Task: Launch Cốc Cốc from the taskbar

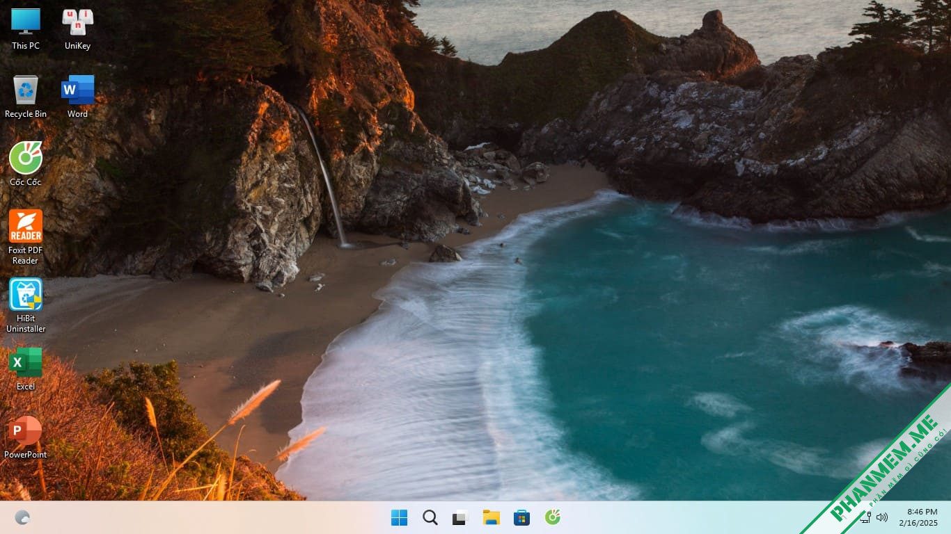Action: [x=552, y=517]
